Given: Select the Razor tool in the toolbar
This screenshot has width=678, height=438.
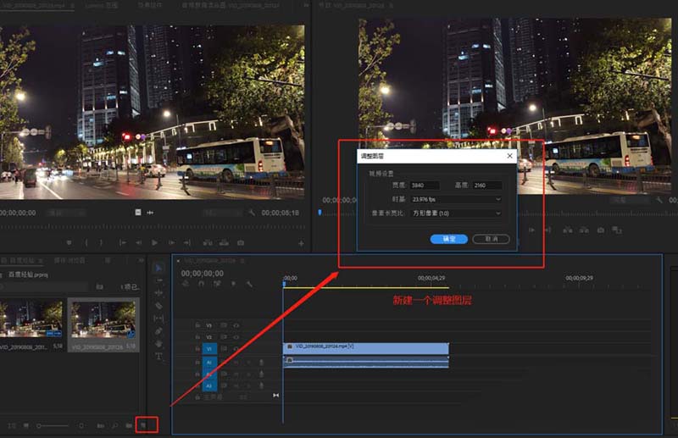Looking at the screenshot, I should 158,306.
